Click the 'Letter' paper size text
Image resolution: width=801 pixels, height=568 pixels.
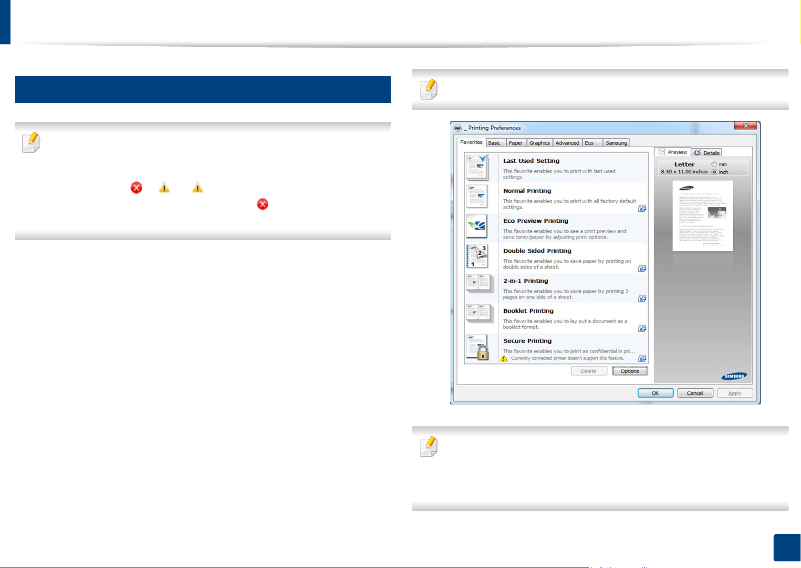click(x=685, y=165)
